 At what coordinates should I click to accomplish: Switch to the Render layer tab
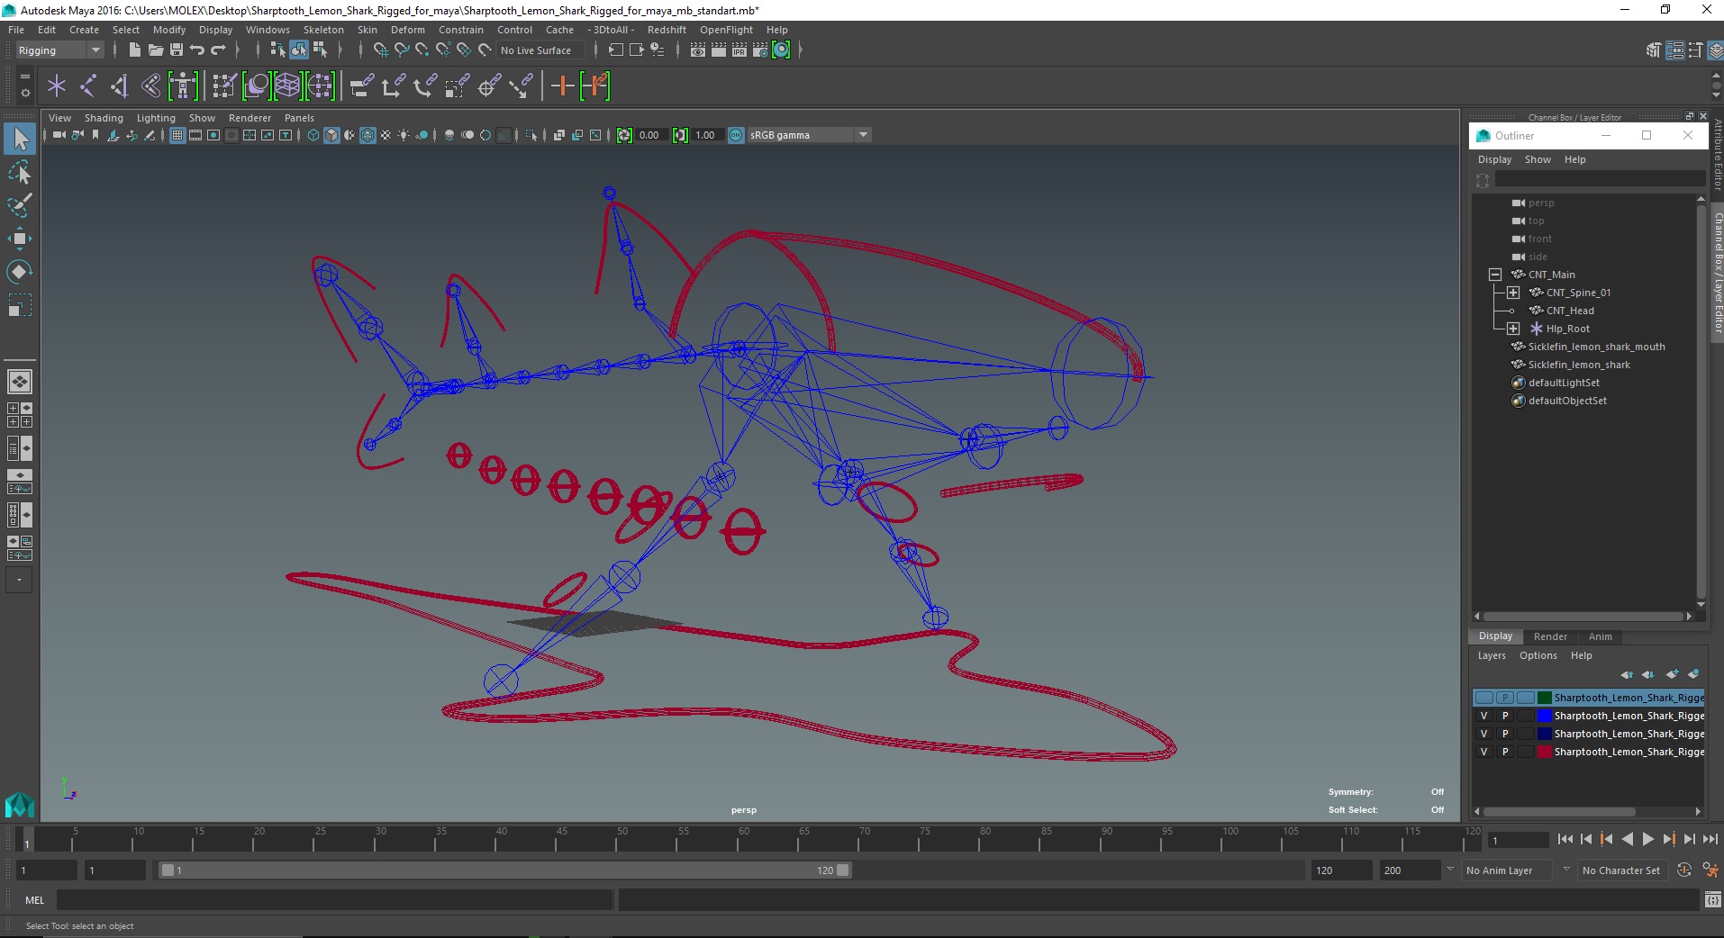(1550, 636)
